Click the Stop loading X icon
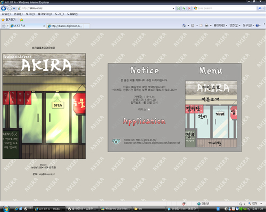This screenshot has width=266, height=212. point(189,8)
